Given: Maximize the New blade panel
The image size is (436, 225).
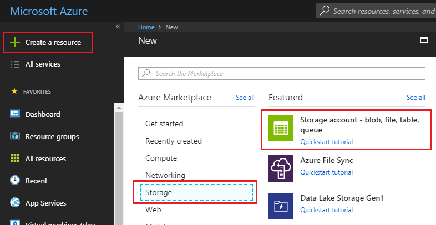Looking at the screenshot, I should [424, 40].
